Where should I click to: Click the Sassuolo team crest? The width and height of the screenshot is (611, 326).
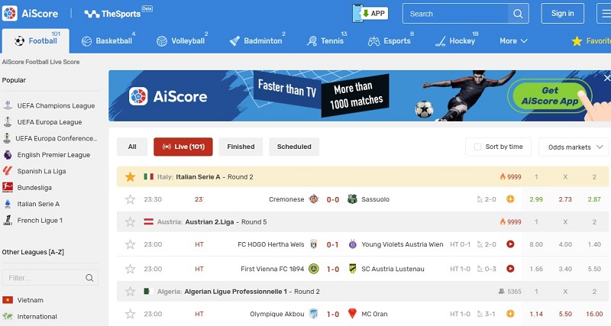tap(352, 199)
